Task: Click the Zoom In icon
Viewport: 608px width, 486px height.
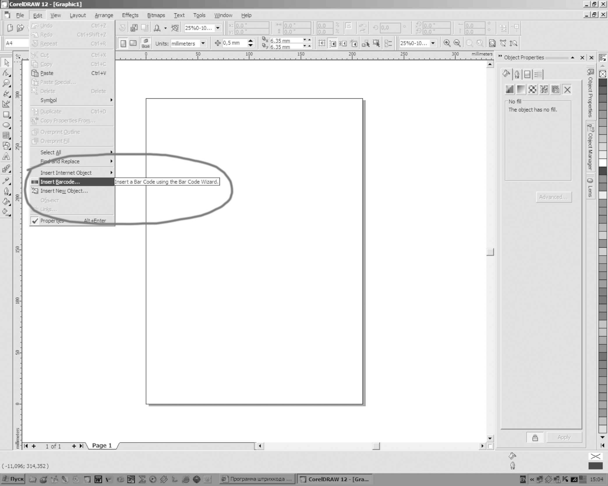Action: [447, 43]
